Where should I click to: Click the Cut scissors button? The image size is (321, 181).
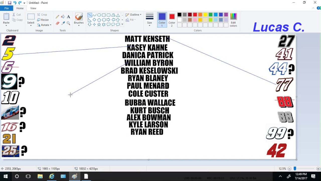(x=17, y=15)
